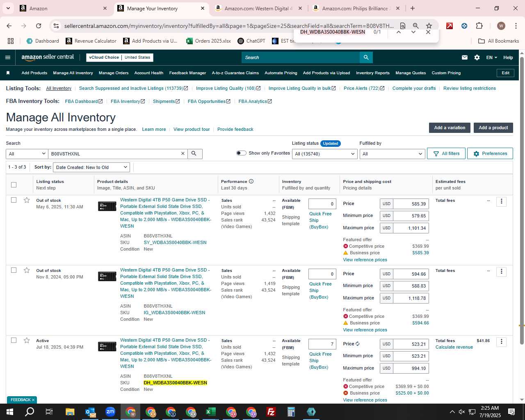Open actions menu for IG_WDBA3S0040BBK-WESN row
This screenshot has width=525, height=420.
point(501,272)
